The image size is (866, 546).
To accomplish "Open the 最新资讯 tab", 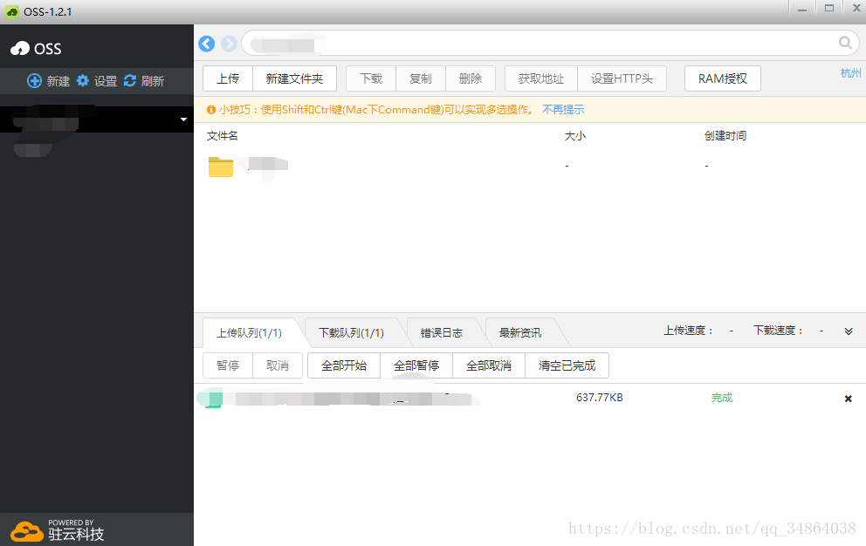I will (x=520, y=333).
